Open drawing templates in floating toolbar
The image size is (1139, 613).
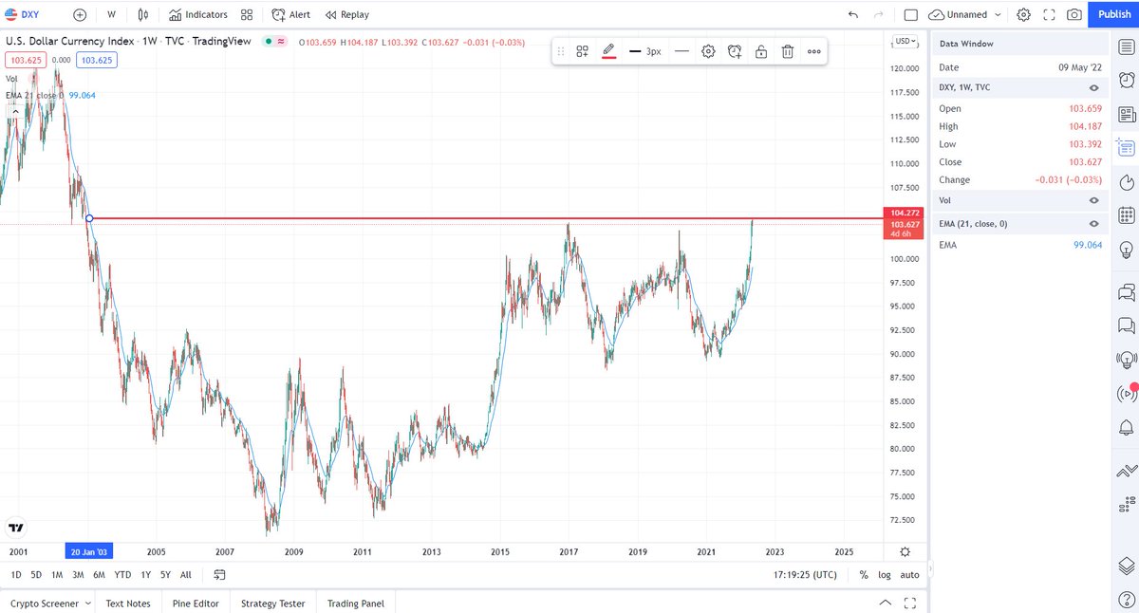click(582, 51)
